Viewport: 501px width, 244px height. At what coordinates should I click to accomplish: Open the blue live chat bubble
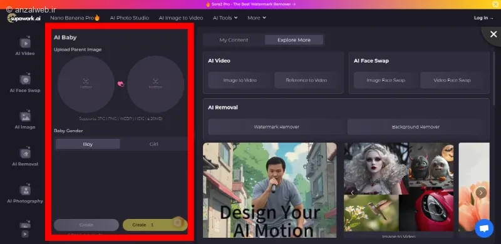pos(484,228)
